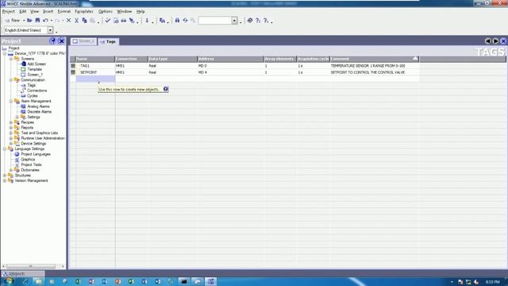Screen dimensions: 508x286
Task: Open the Window menu
Action: point(125,11)
